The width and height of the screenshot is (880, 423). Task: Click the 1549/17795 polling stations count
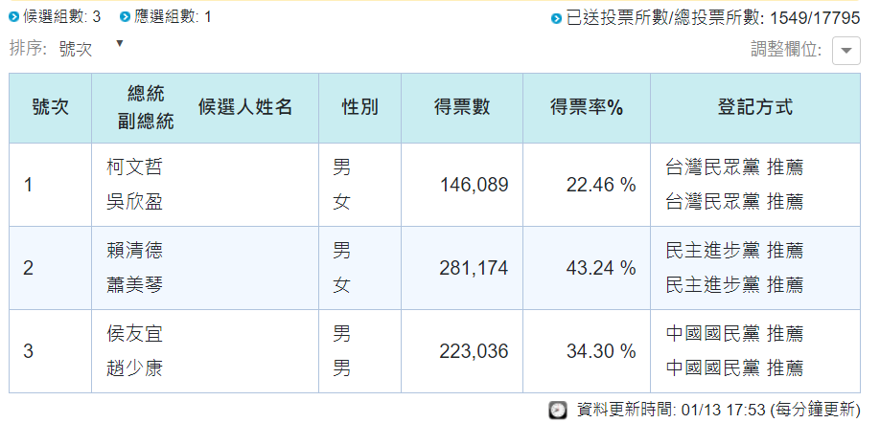click(x=815, y=18)
